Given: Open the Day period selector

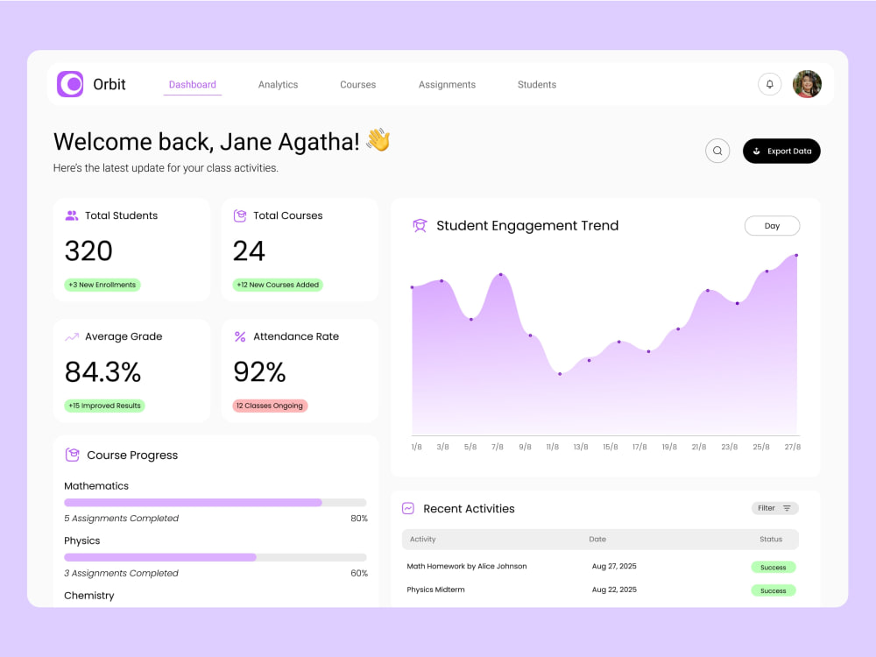Looking at the screenshot, I should pos(772,226).
